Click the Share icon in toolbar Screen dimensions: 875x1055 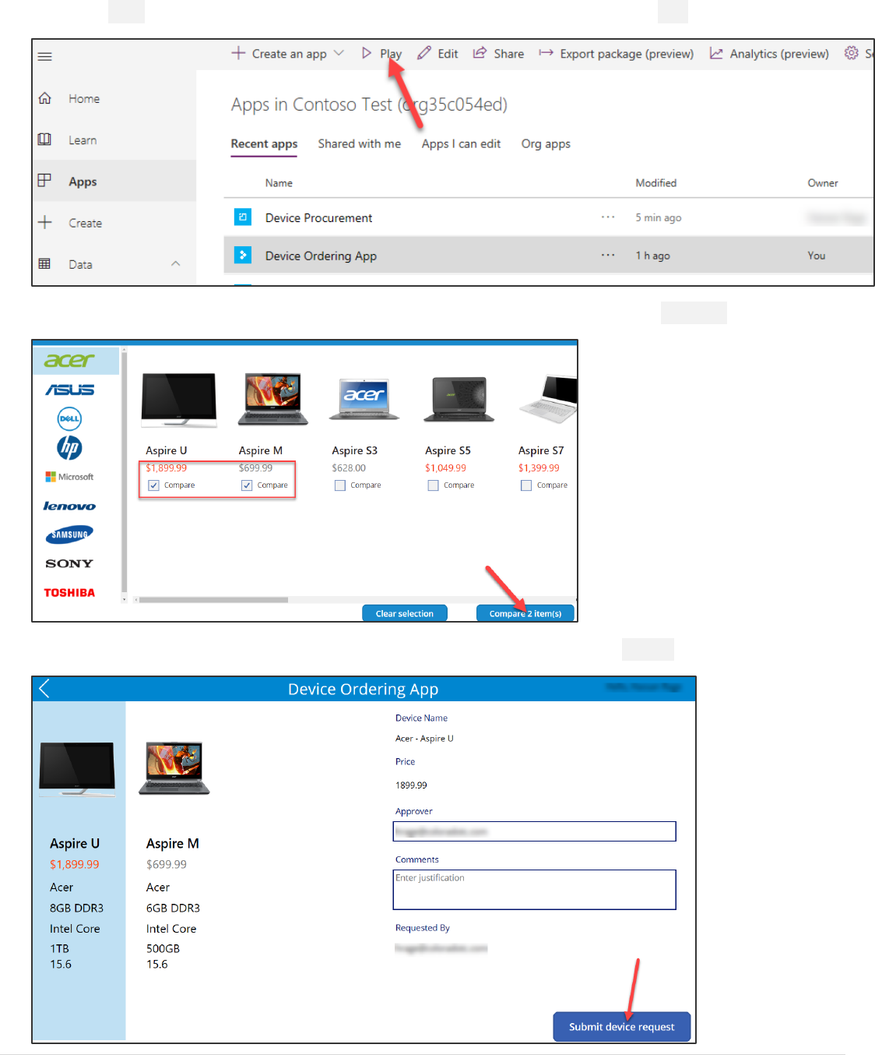[480, 53]
